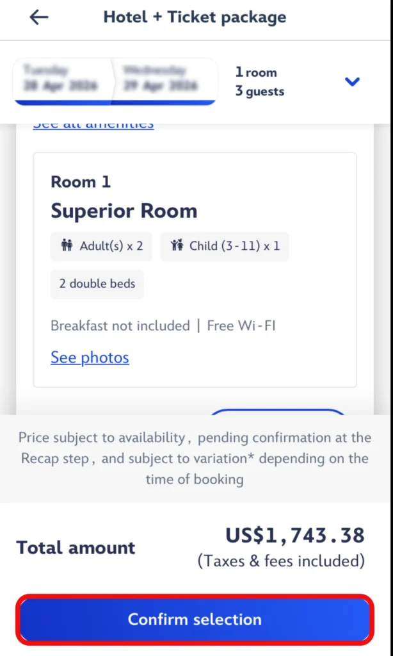Viewport: 393px width, 656px height.
Task: Click the 'Superior Room' heading
Action: pyautogui.click(x=124, y=211)
